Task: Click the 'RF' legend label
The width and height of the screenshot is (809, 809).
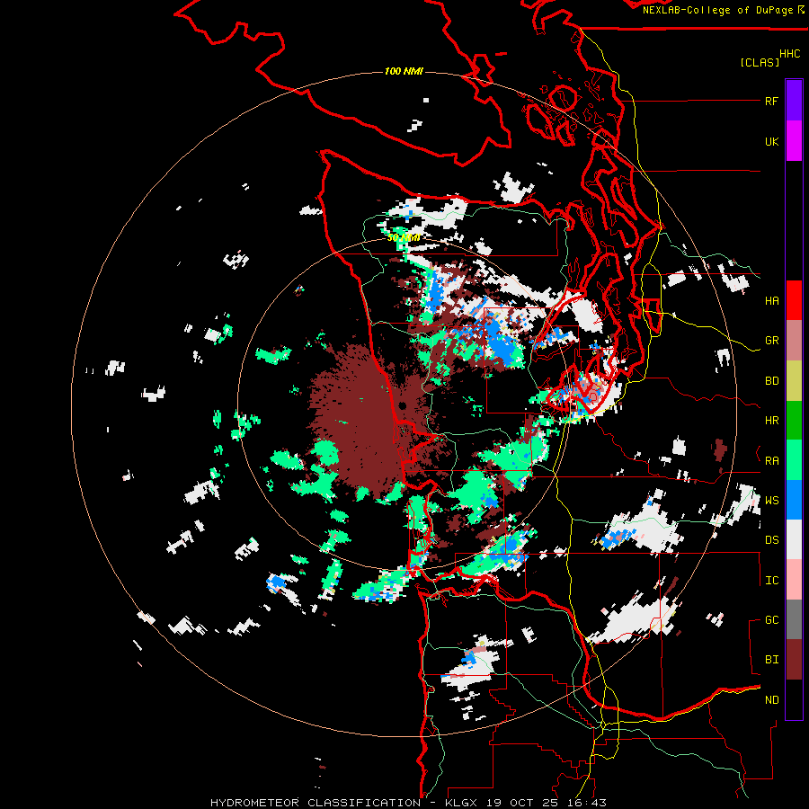Action: 771,102
